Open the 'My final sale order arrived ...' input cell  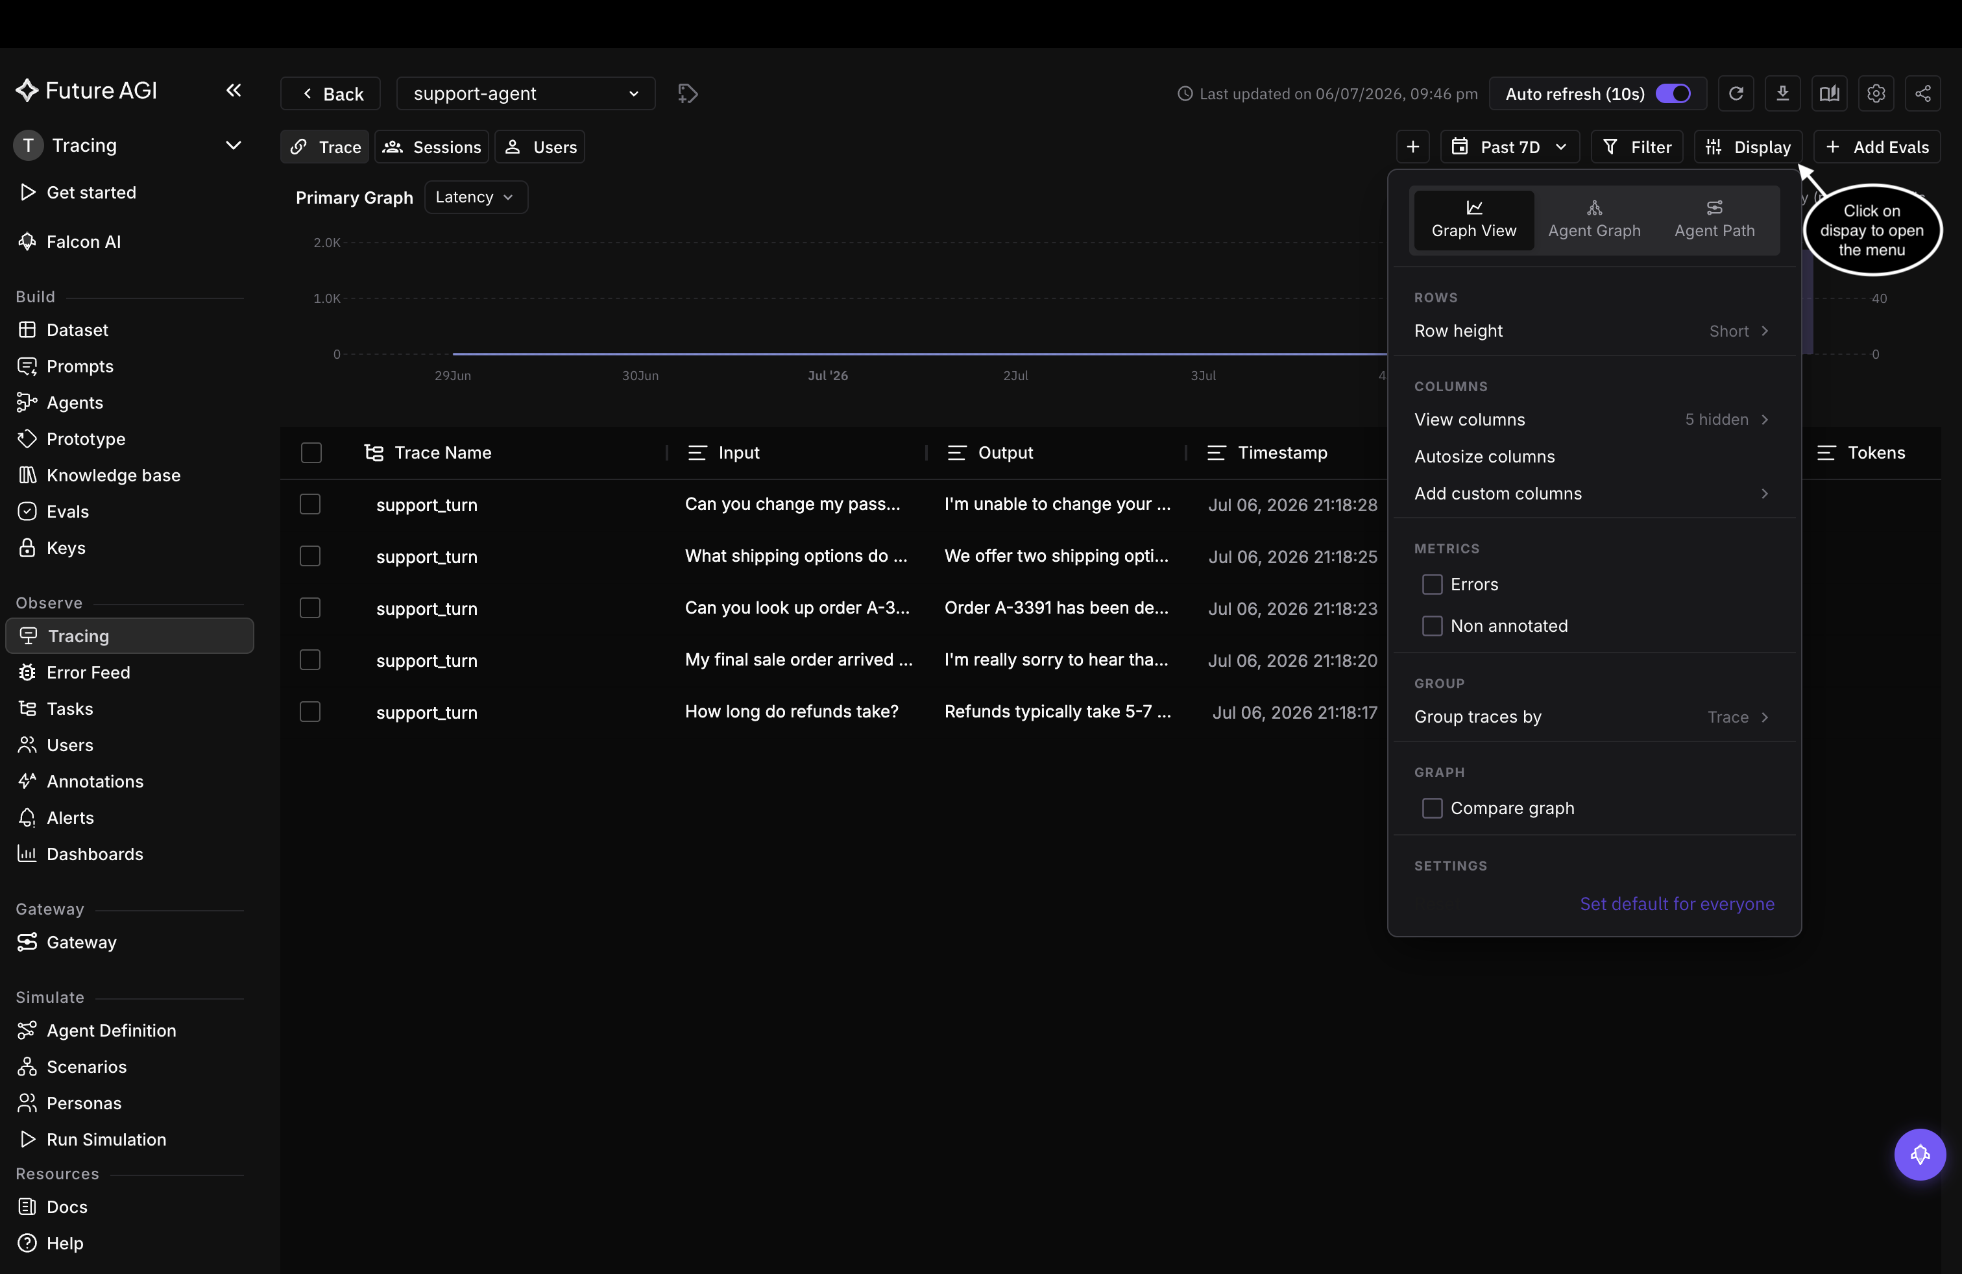(x=798, y=659)
